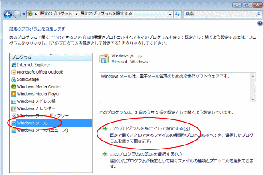Image resolution: width=264 pixels, height=175 pixels.
Task: Click the Microsoft Windows publisher text
Action: point(129,62)
